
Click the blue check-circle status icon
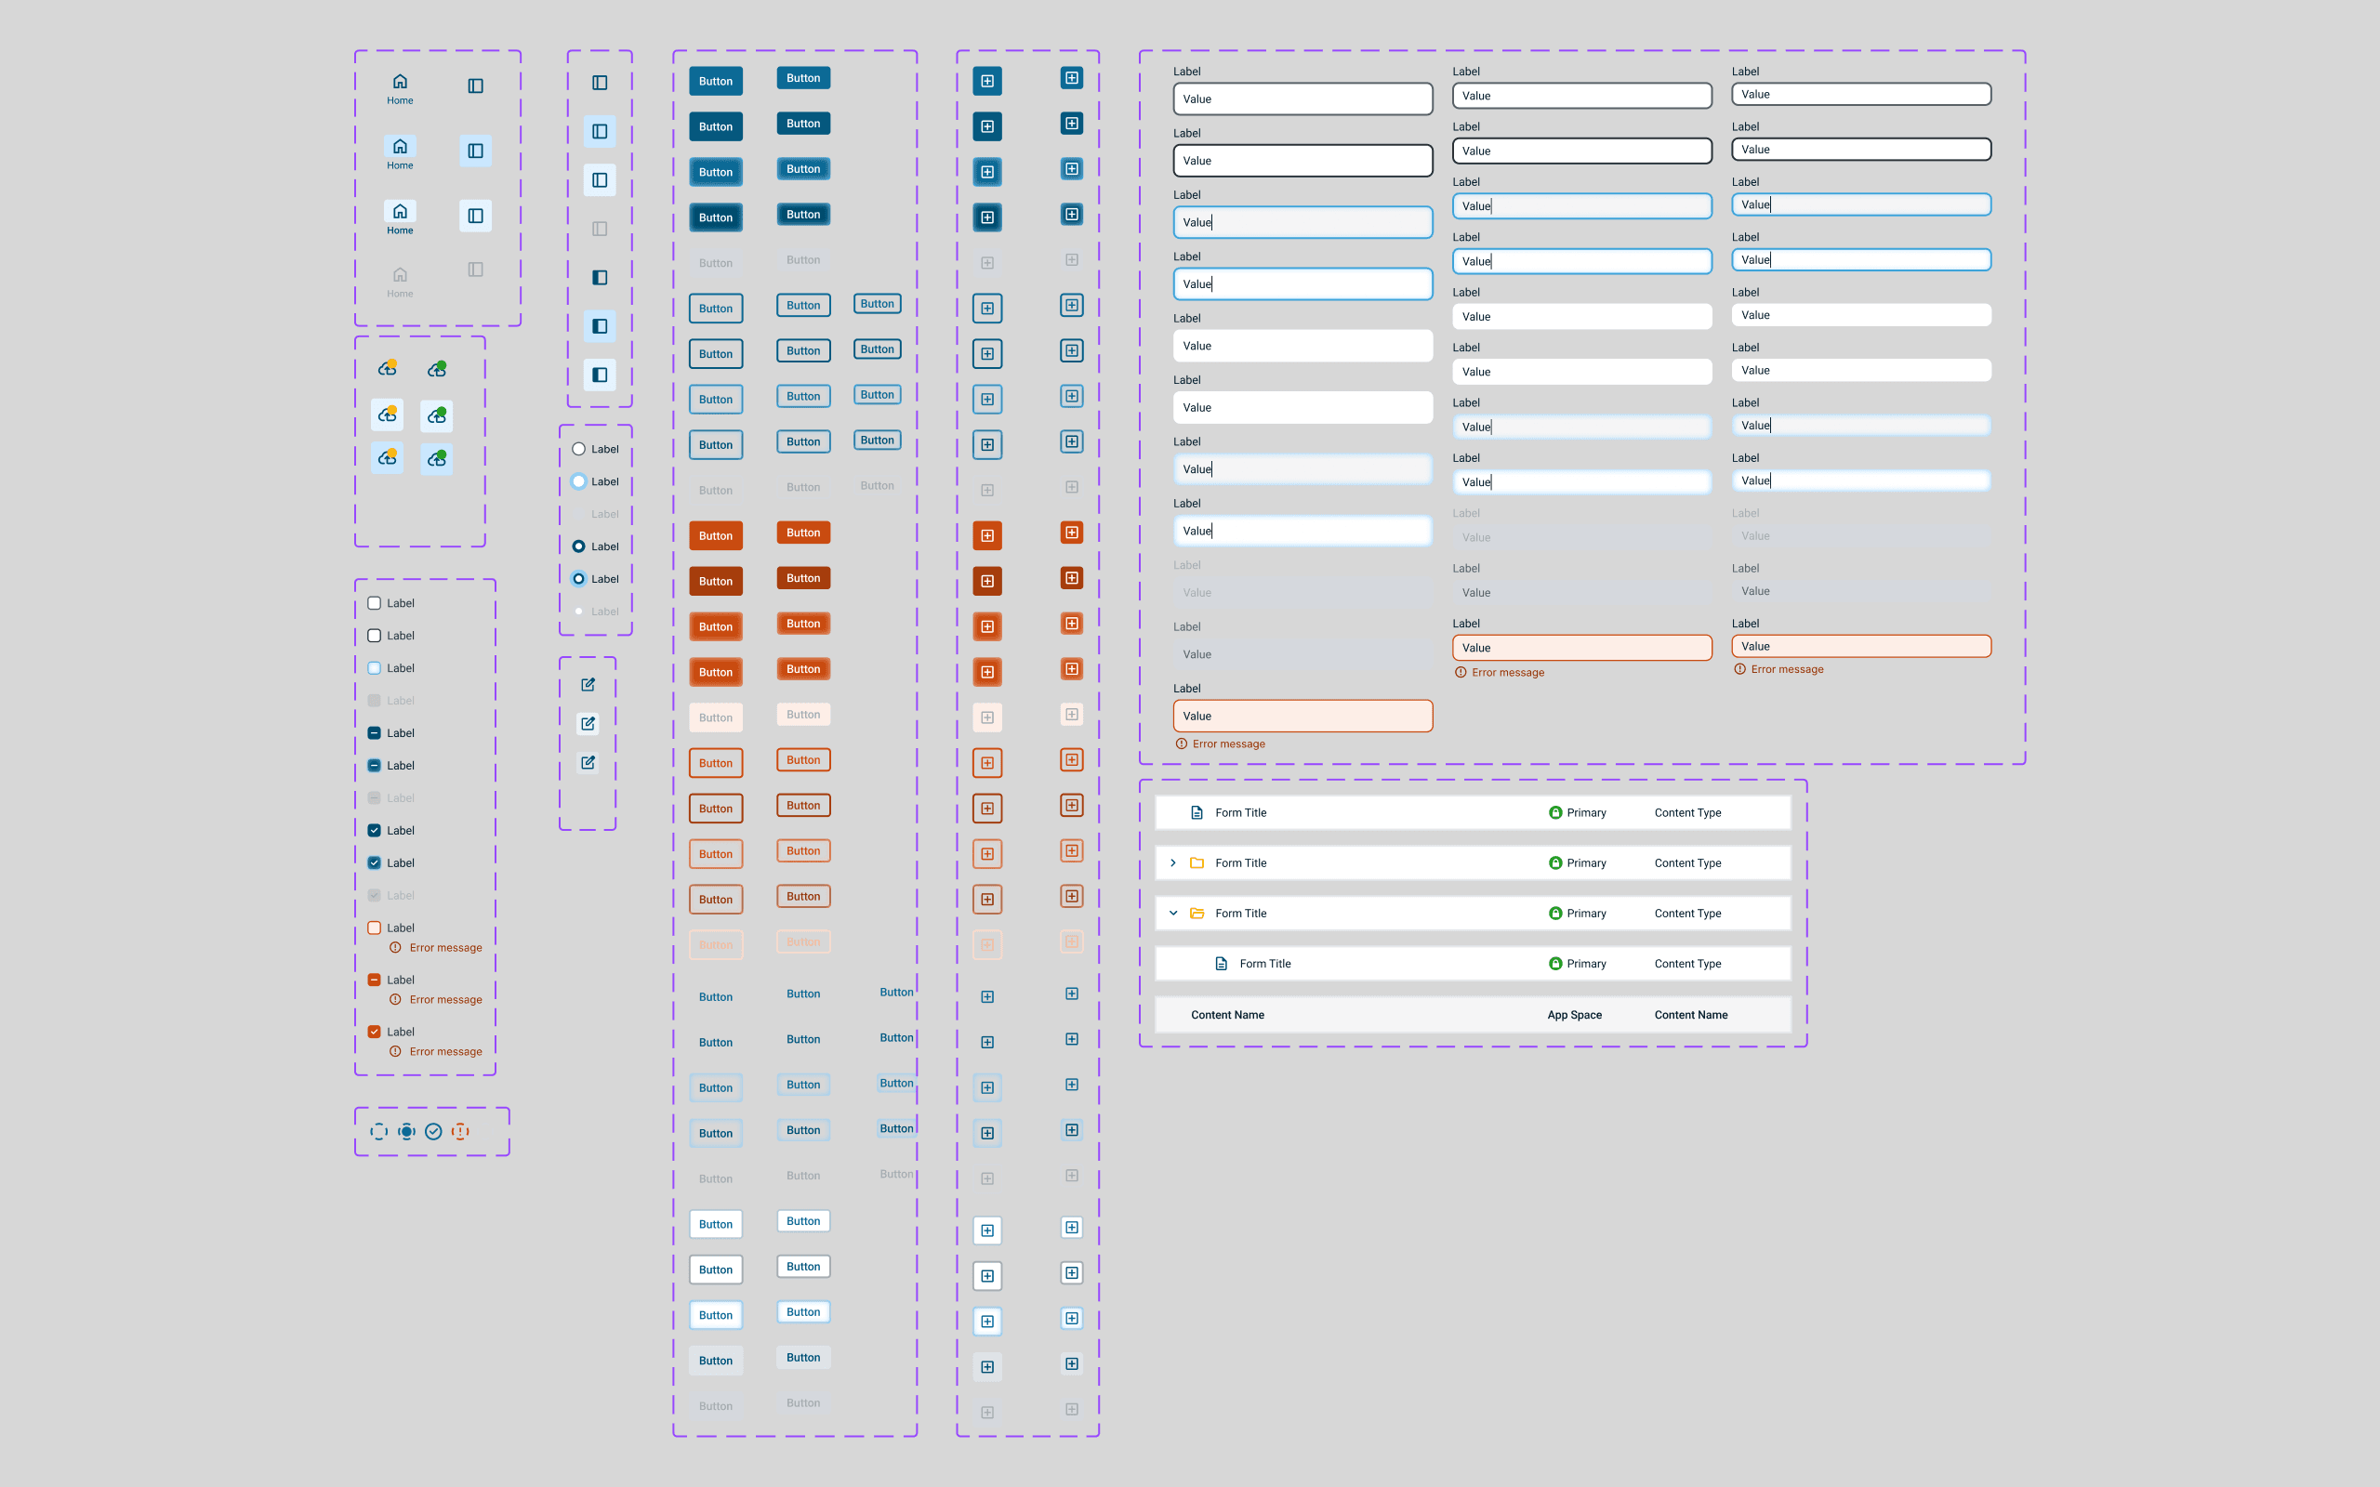[x=434, y=1131]
